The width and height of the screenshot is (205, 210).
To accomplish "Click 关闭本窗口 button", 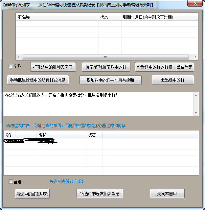I will [x=167, y=194].
